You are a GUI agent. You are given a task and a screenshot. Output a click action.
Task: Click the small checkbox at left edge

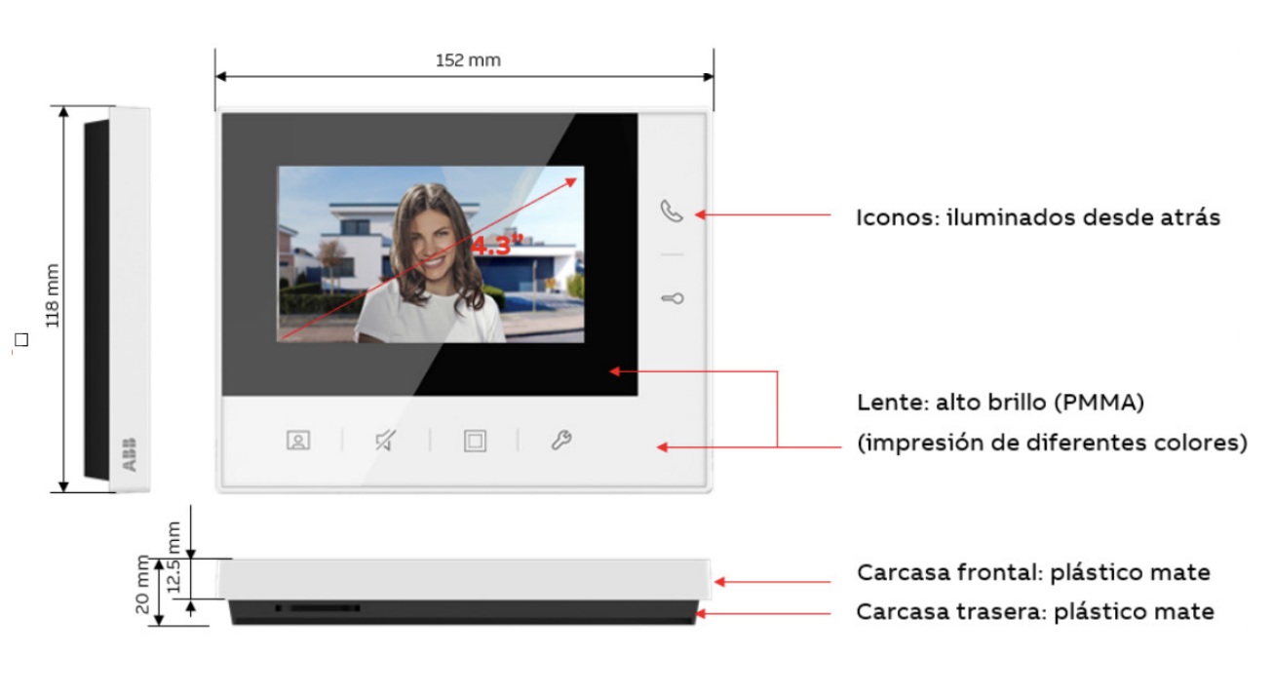click(x=21, y=340)
